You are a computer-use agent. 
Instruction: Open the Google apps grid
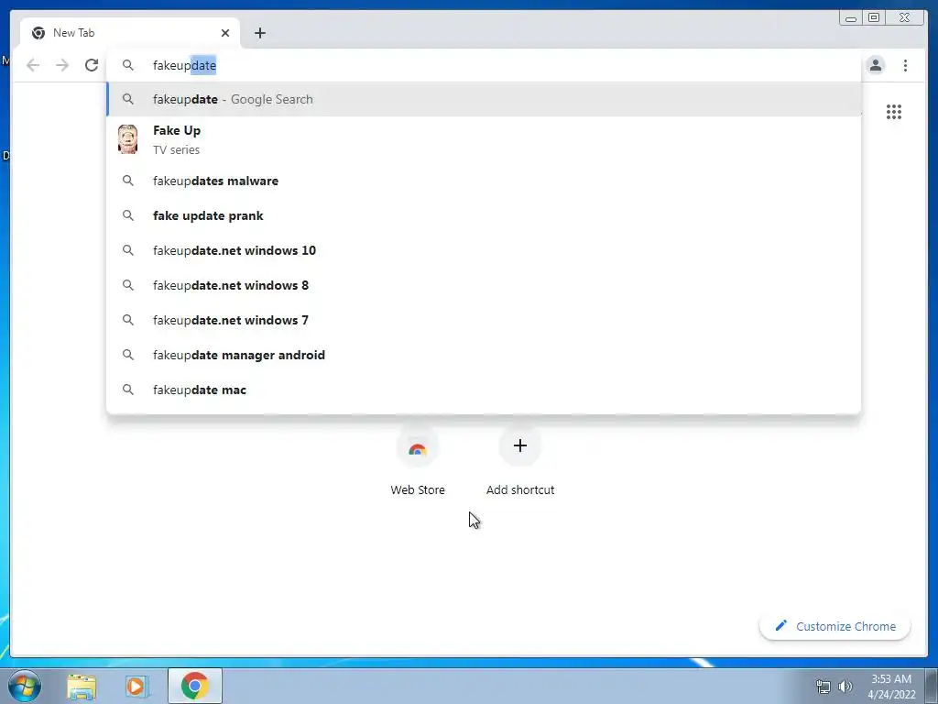tap(894, 112)
